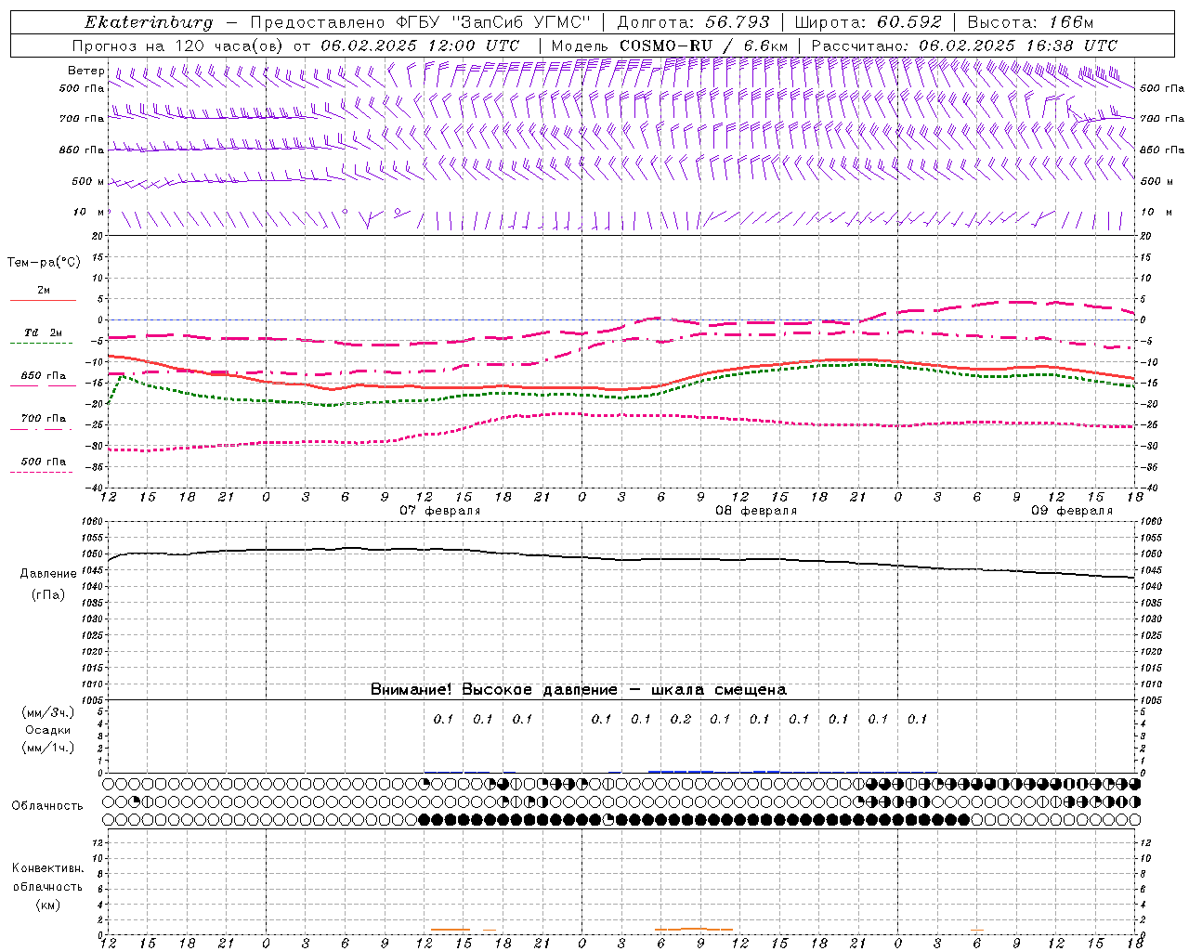This screenshot has width=1189, height=951.
Task: Click the '(гПа)' unit under Давление
Action: [x=47, y=594]
